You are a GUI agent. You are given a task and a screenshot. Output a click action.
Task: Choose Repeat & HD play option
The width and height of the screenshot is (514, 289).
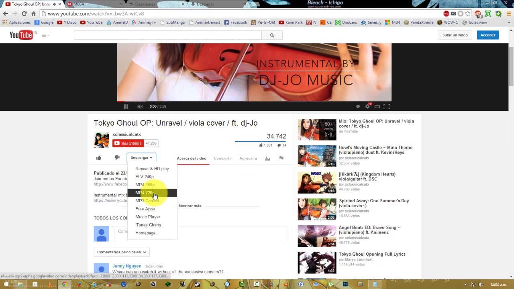point(152,169)
